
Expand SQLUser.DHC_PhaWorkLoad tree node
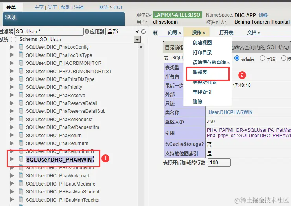12,175
